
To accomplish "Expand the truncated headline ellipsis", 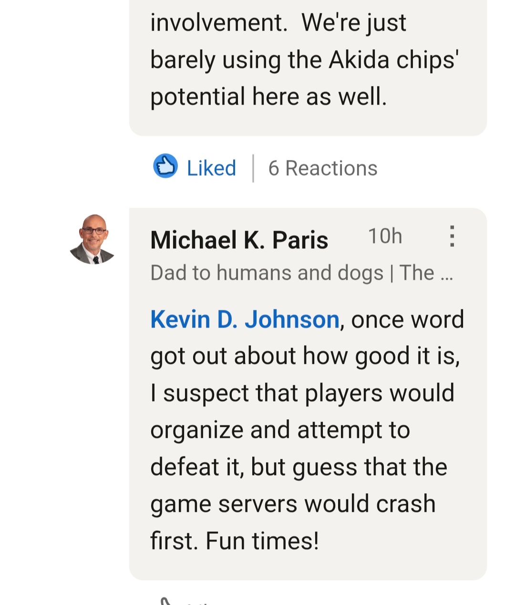I will 447,274.
